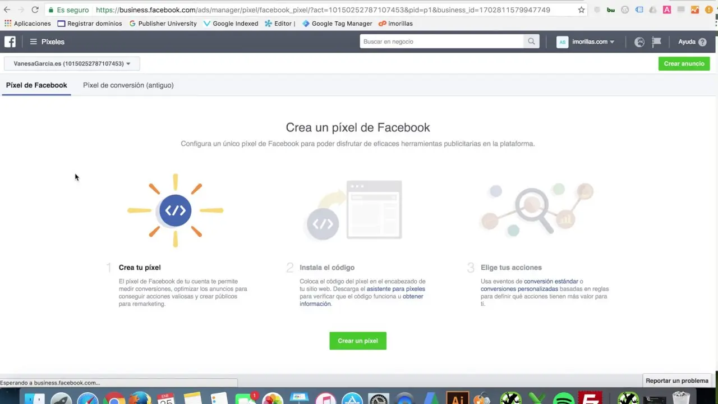Open the VanesaGarcia.es account dropdown
The height and width of the screenshot is (404, 718).
72,63
